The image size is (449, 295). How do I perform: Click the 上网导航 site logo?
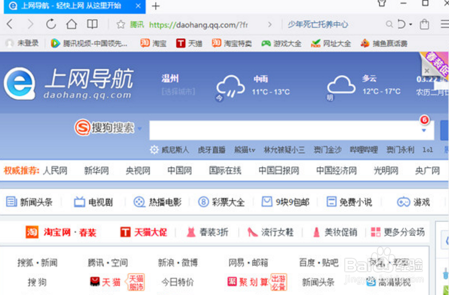tap(68, 84)
